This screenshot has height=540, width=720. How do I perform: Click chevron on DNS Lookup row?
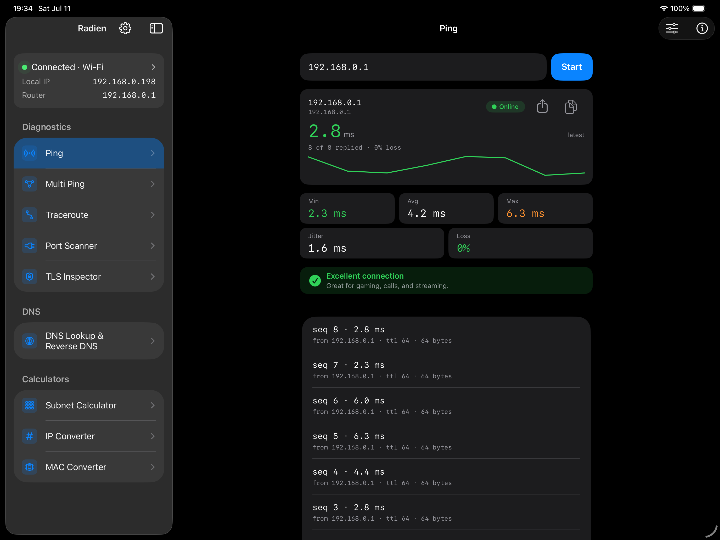click(153, 341)
